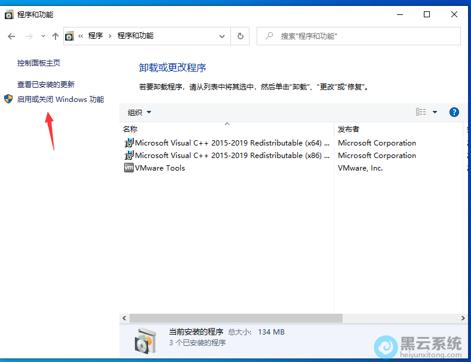Click the VMware Tools vm icon
471x362 pixels.
129,168
